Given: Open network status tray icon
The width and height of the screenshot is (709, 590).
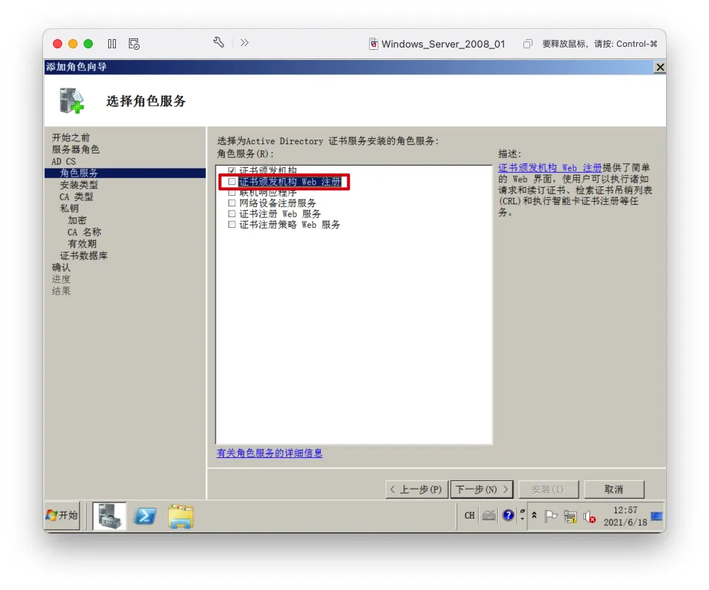Looking at the screenshot, I should [571, 516].
